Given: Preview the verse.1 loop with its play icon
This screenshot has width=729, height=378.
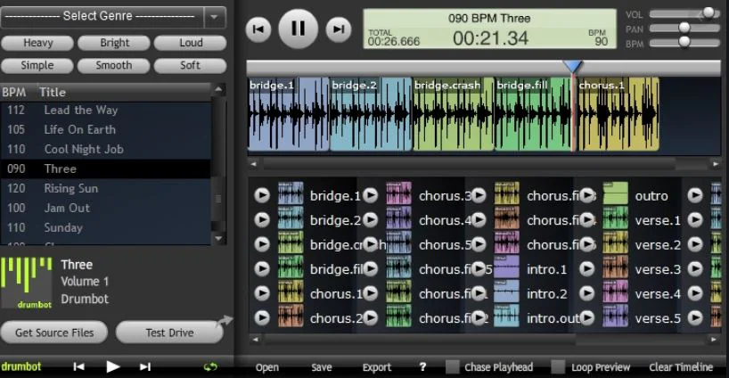Looking at the screenshot, I should [587, 219].
